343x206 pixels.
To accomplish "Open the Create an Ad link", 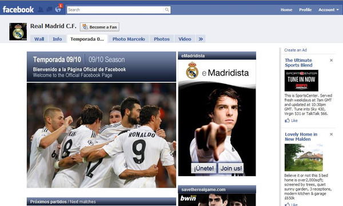I will [x=296, y=50].
